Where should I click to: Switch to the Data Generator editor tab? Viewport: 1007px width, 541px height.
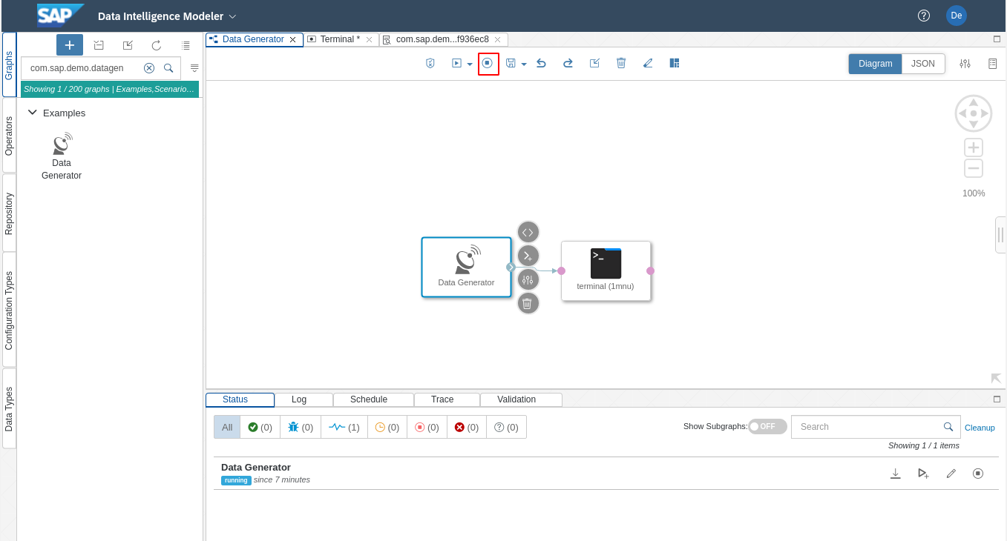coord(253,39)
